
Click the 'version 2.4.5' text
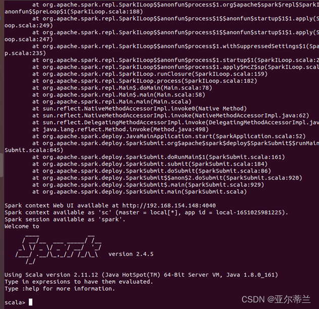(131, 254)
